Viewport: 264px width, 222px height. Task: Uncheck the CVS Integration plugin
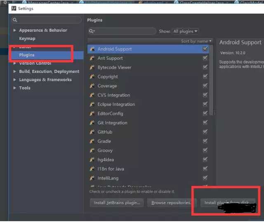coord(205,95)
